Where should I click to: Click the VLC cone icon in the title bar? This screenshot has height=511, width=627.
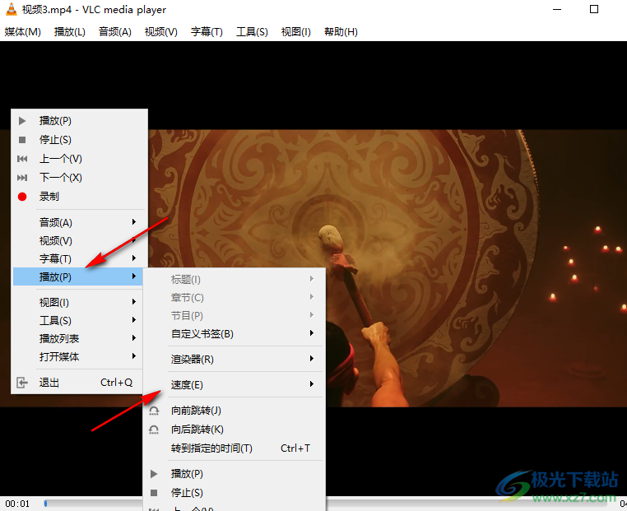coord(12,10)
